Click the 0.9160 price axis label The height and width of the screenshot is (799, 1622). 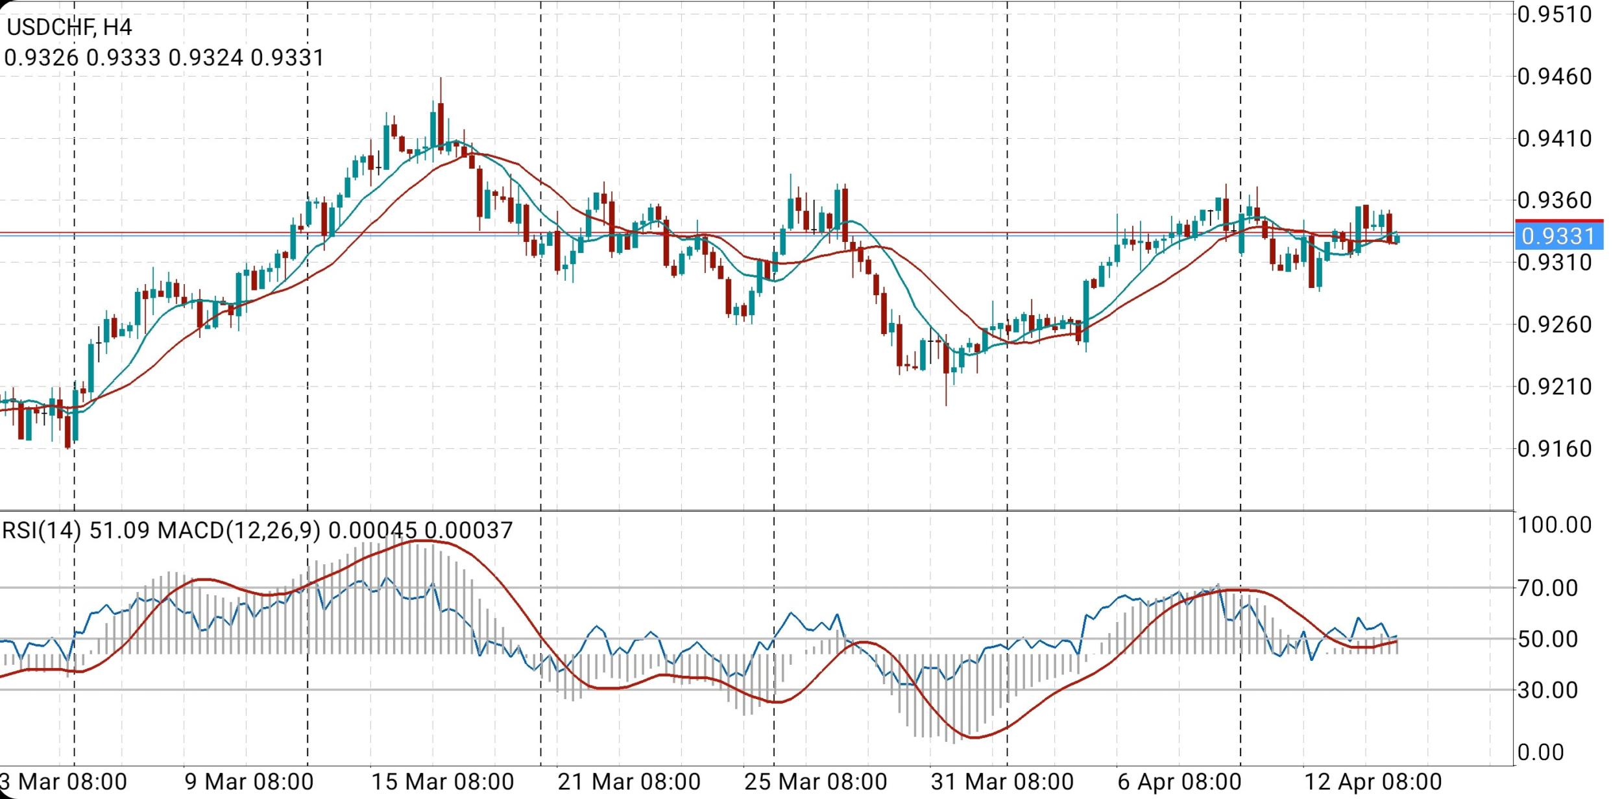click(x=1555, y=448)
